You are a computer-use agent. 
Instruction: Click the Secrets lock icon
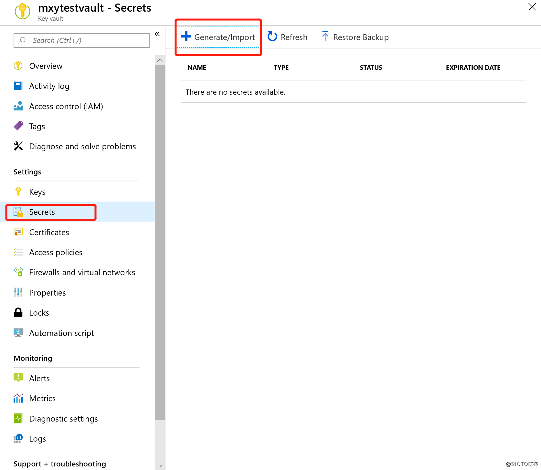point(18,212)
